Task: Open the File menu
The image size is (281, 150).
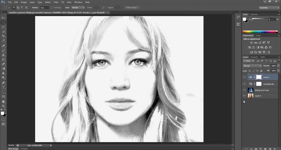Action: (10, 2)
